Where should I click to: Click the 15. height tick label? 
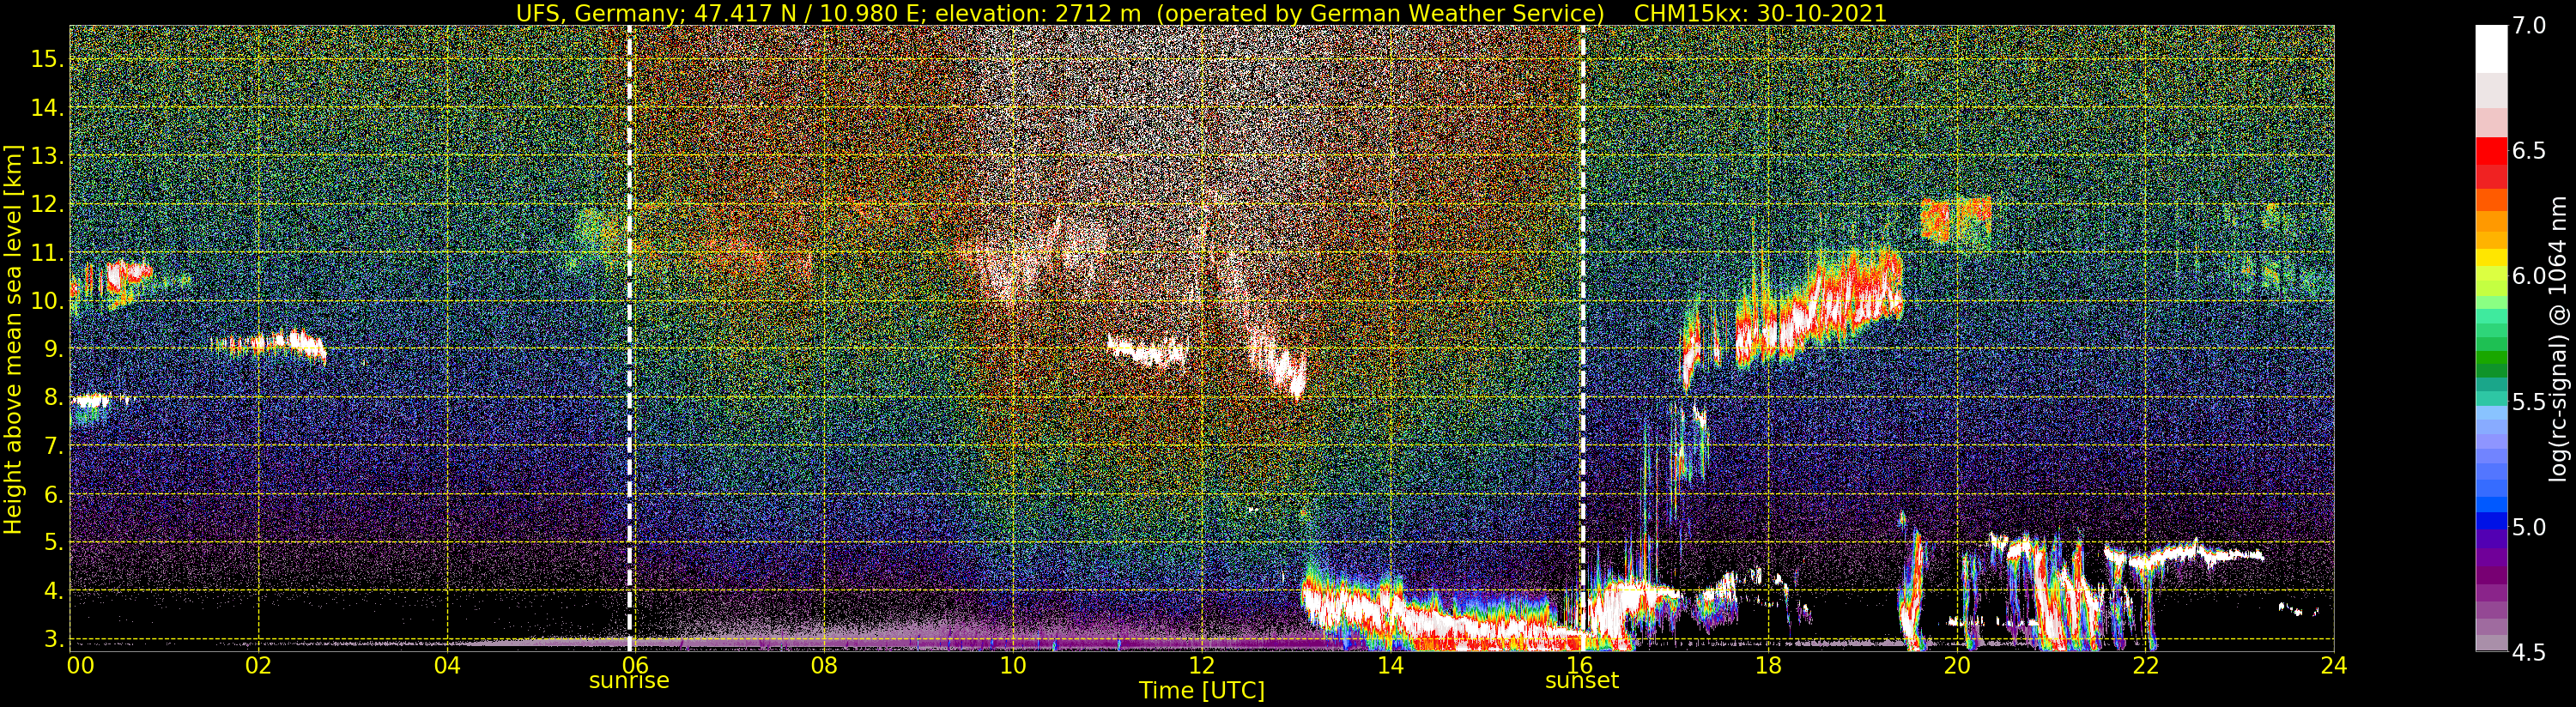tap(48, 60)
